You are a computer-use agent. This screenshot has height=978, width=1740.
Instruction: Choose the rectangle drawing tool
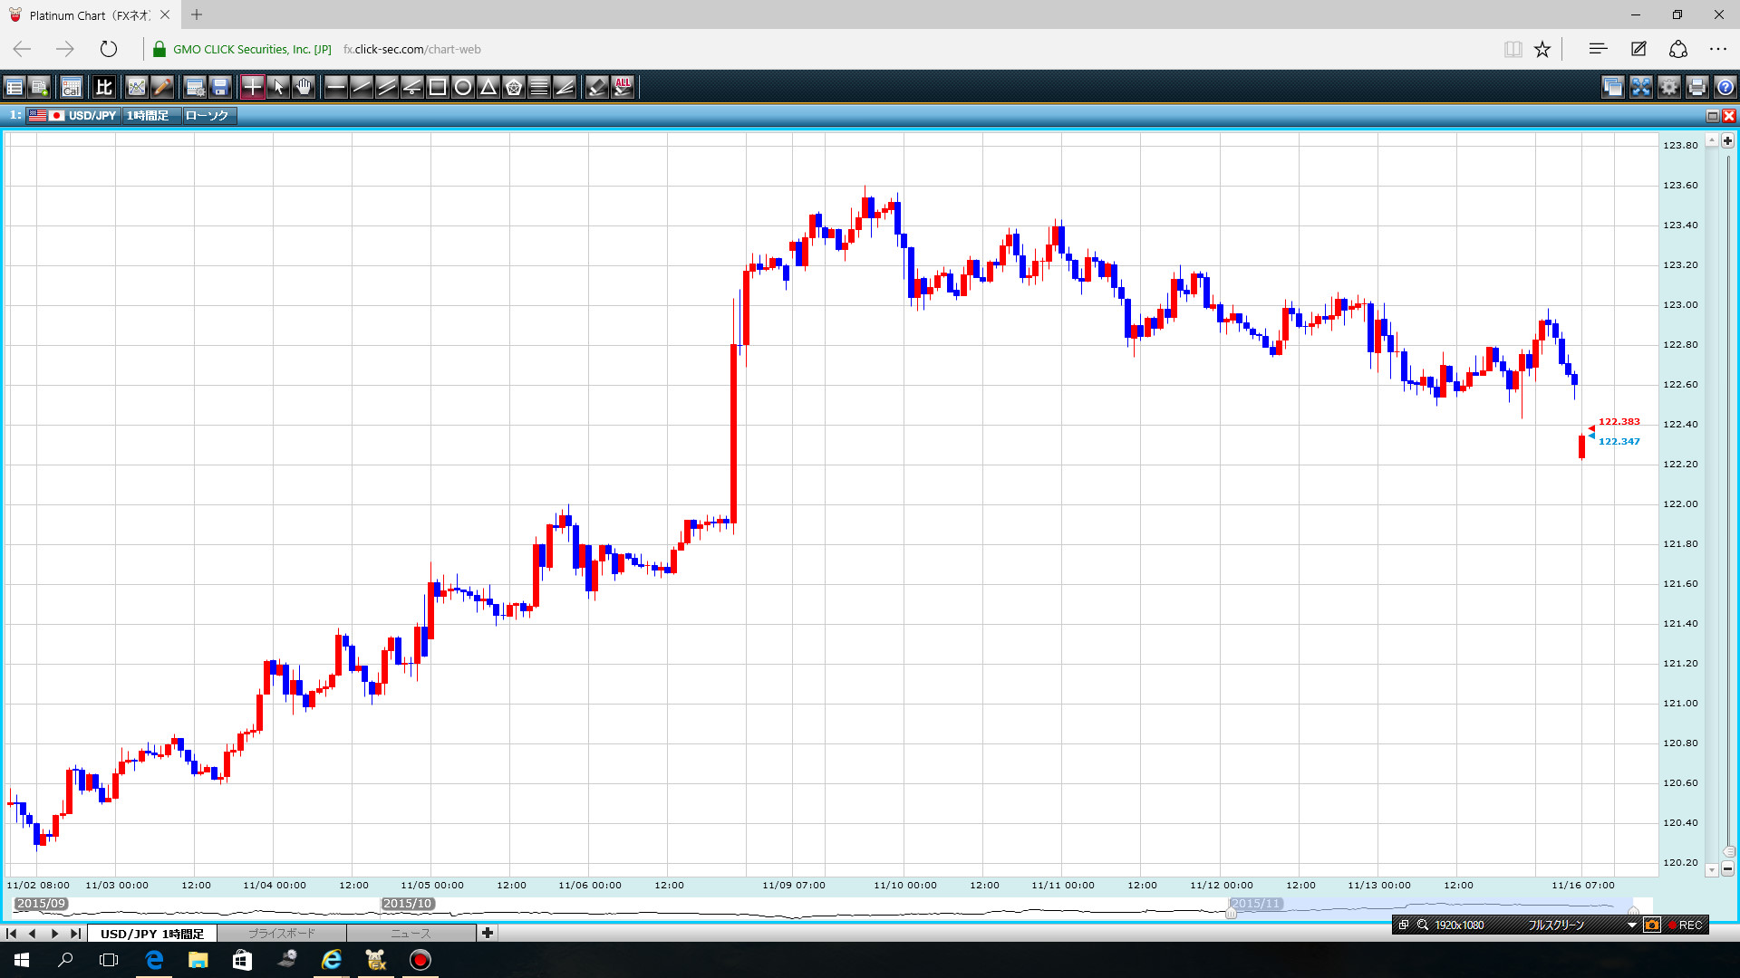pyautogui.click(x=438, y=87)
